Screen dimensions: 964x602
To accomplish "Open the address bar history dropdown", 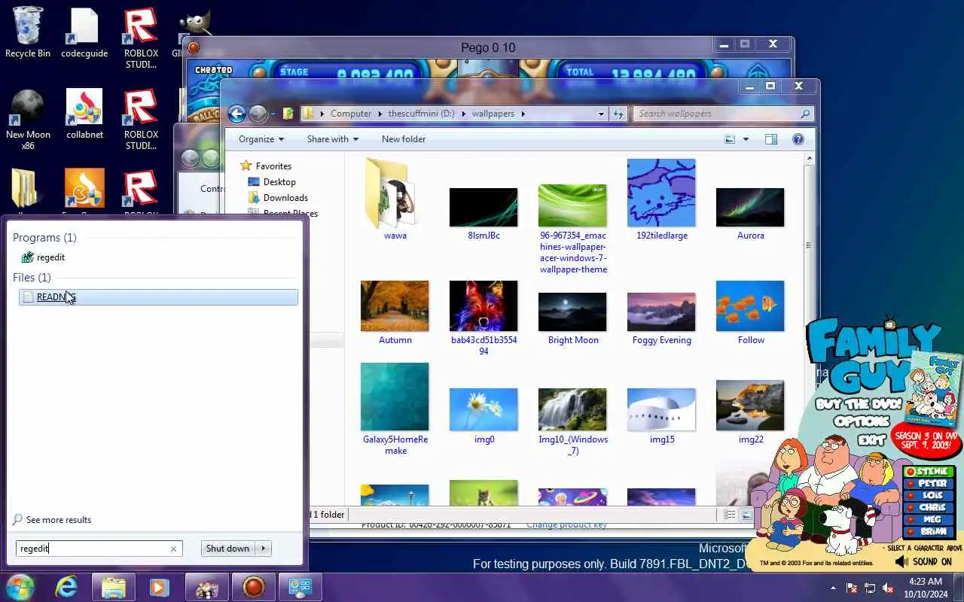I will point(601,114).
